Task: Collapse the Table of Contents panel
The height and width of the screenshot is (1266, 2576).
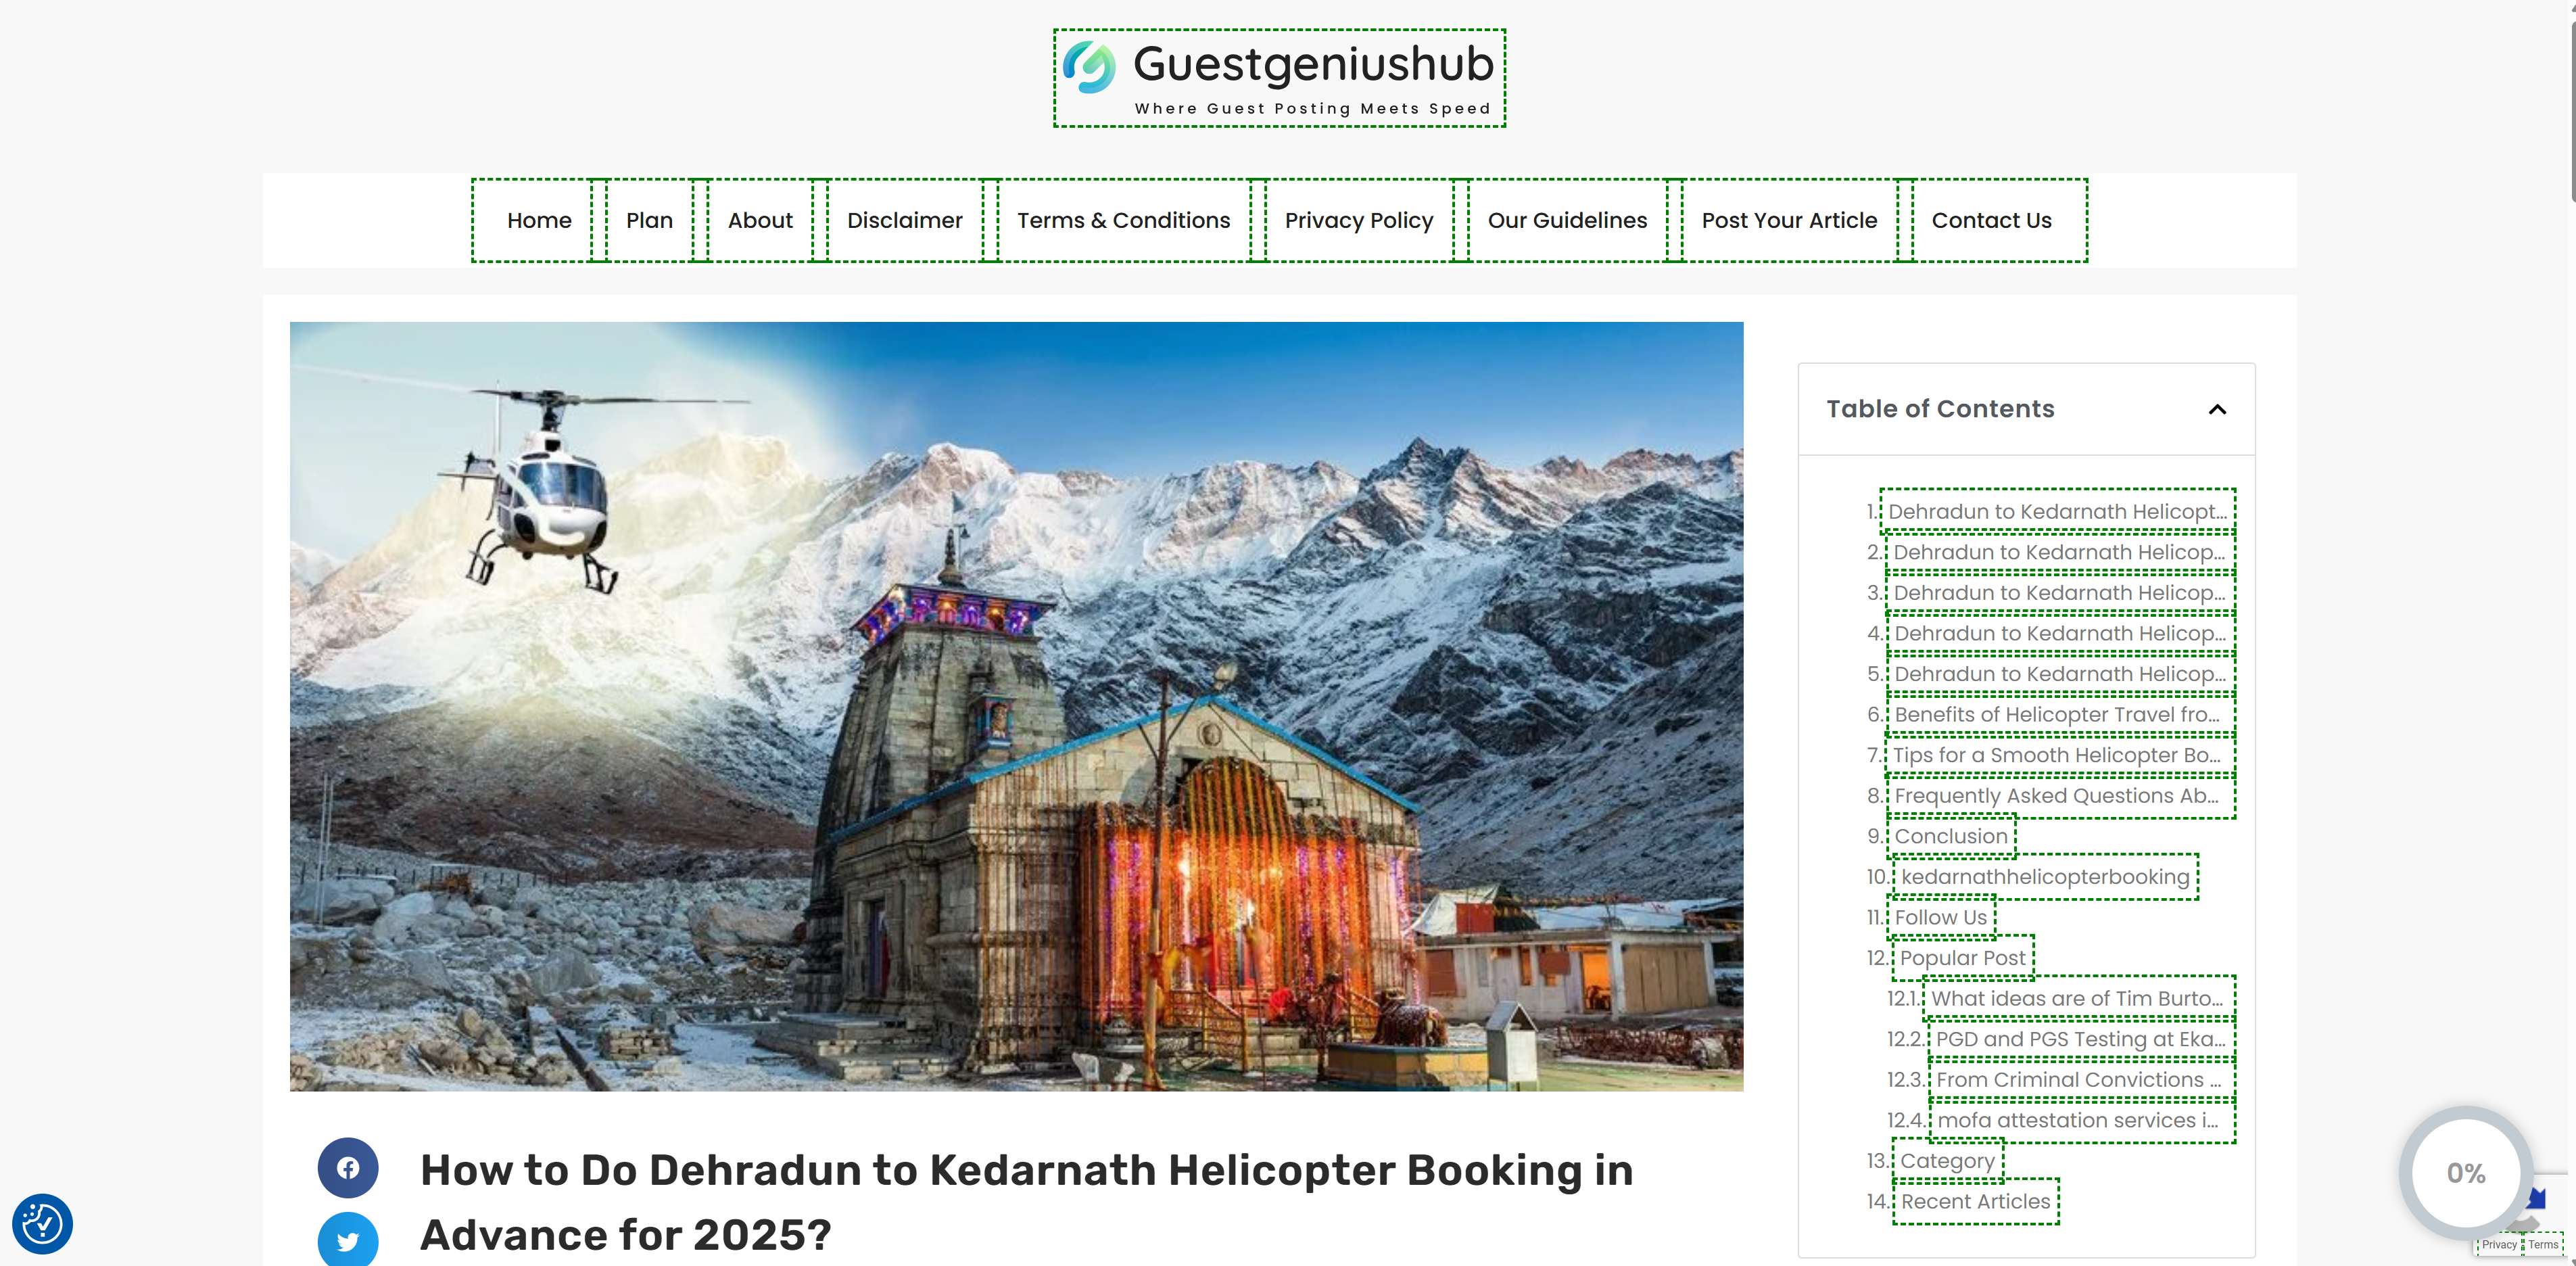Action: [x=2216, y=409]
